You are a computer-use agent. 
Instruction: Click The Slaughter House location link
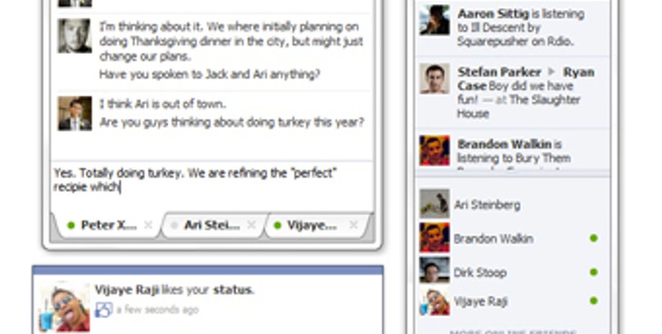(x=519, y=106)
